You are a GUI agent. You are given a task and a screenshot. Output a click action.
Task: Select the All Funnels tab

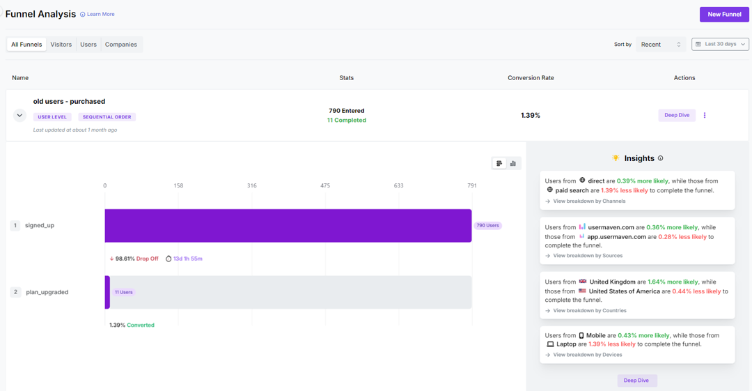pos(26,44)
